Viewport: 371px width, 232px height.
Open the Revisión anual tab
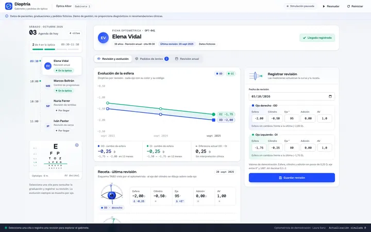pos(187,59)
